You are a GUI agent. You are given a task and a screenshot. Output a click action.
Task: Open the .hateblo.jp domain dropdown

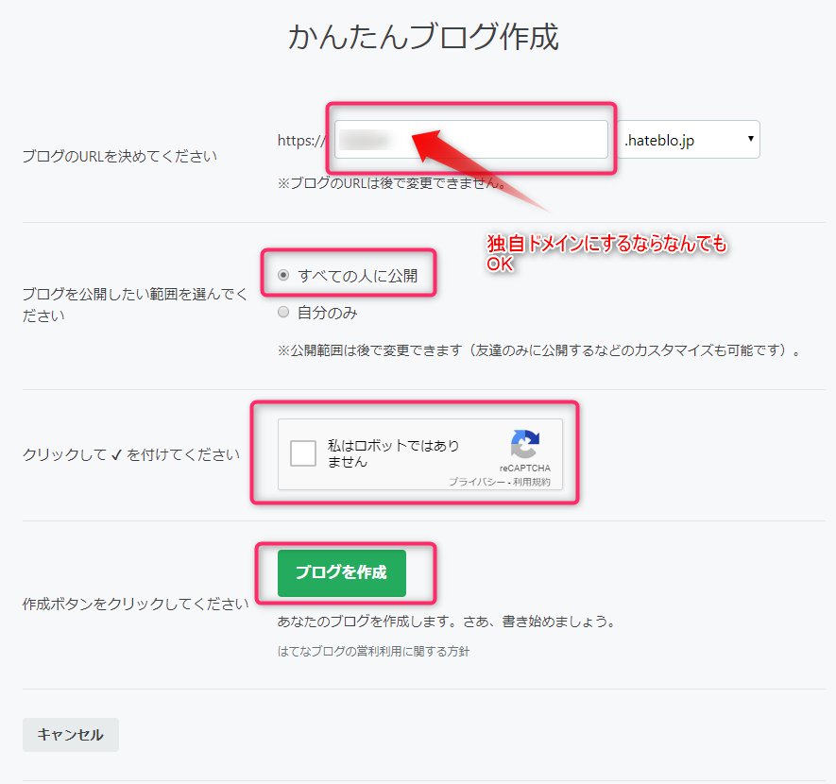[x=689, y=139]
